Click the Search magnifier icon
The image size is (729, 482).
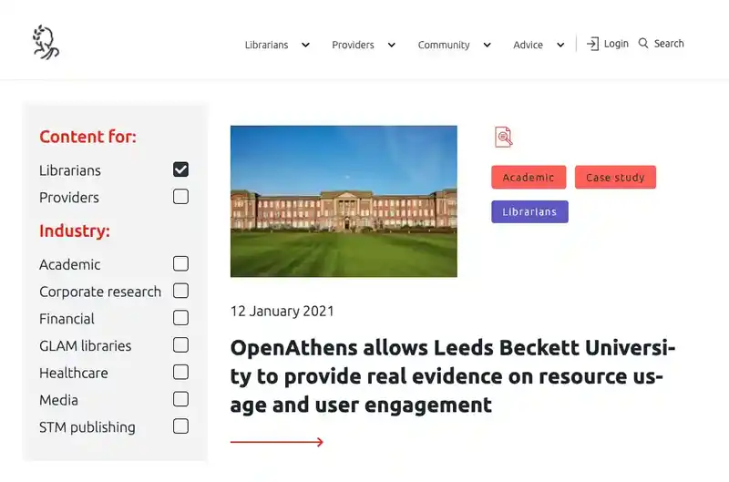643,43
